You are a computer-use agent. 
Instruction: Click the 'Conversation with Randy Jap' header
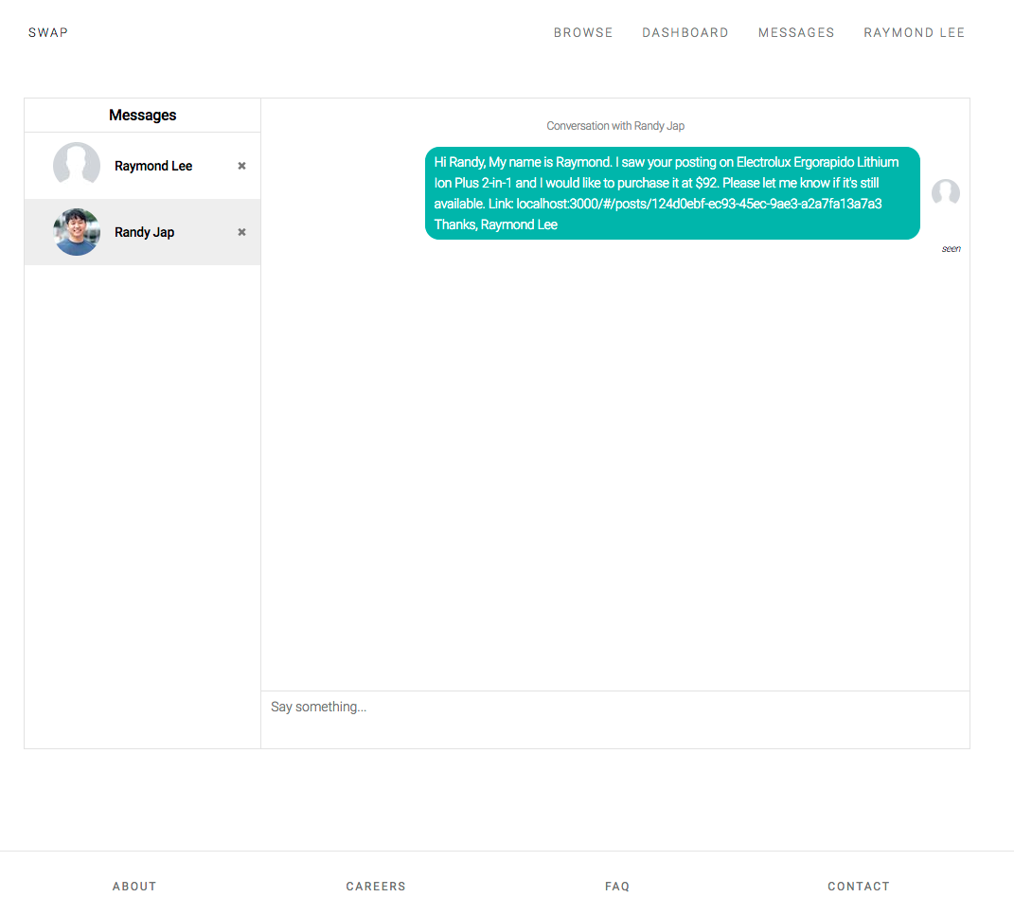(x=615, y=125)
